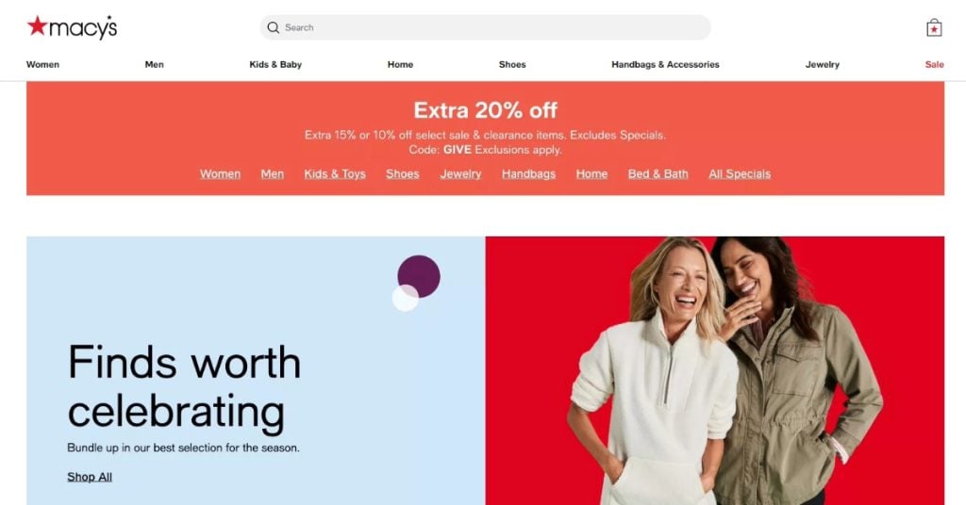Click the Shop All link
The image size is (966, 505).
[90, 477]
